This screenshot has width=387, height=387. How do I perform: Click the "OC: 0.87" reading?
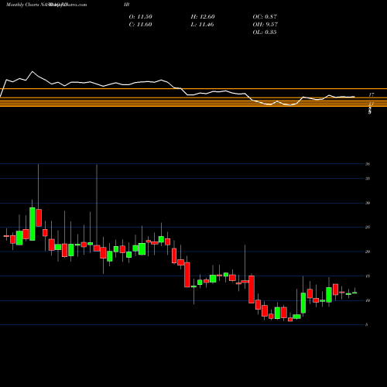265,17
